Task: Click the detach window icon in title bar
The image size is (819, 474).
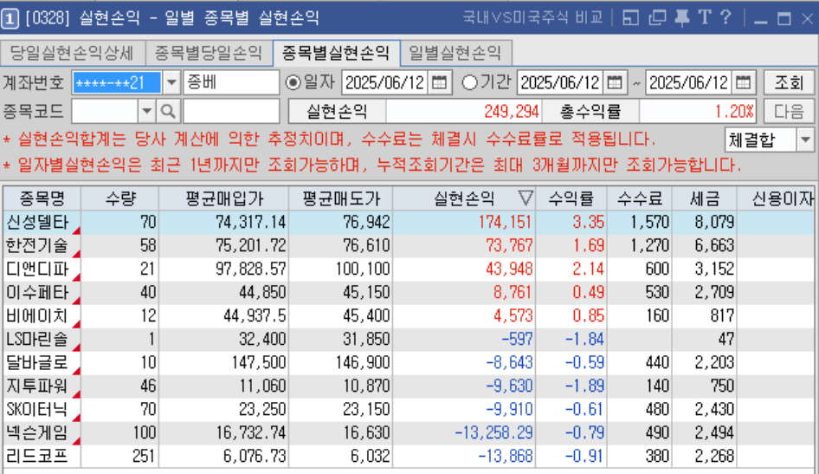Action: coord(657,17)
